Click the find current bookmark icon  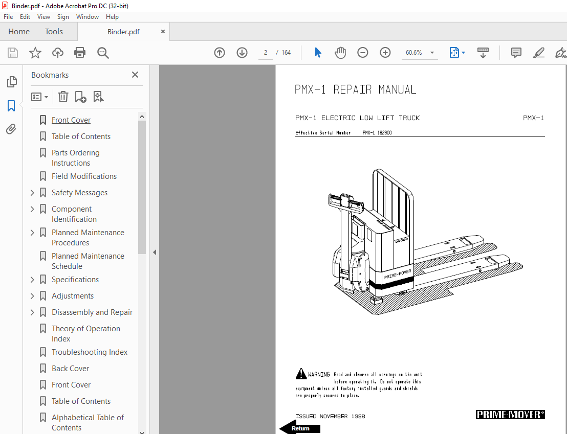coord(98,97)
